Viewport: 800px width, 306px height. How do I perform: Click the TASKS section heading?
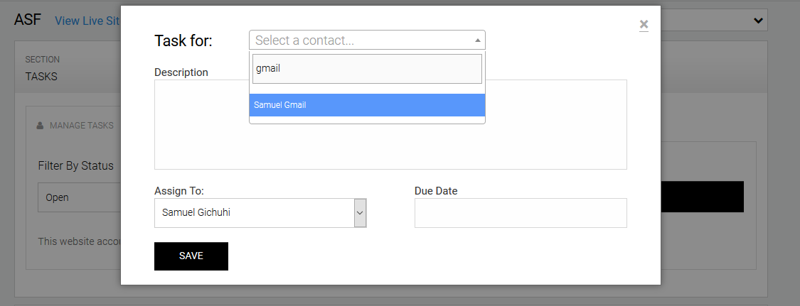(41, 76)
